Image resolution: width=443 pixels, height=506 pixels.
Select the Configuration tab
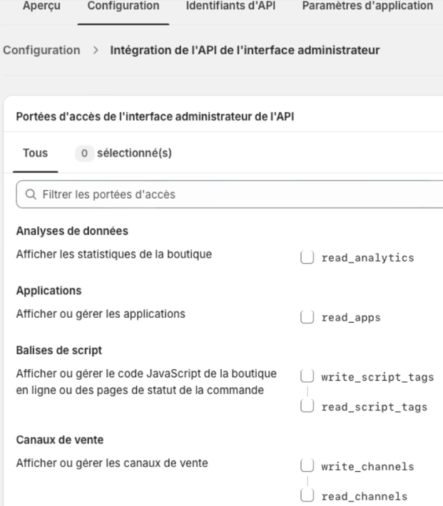click(x=123, y=6)
